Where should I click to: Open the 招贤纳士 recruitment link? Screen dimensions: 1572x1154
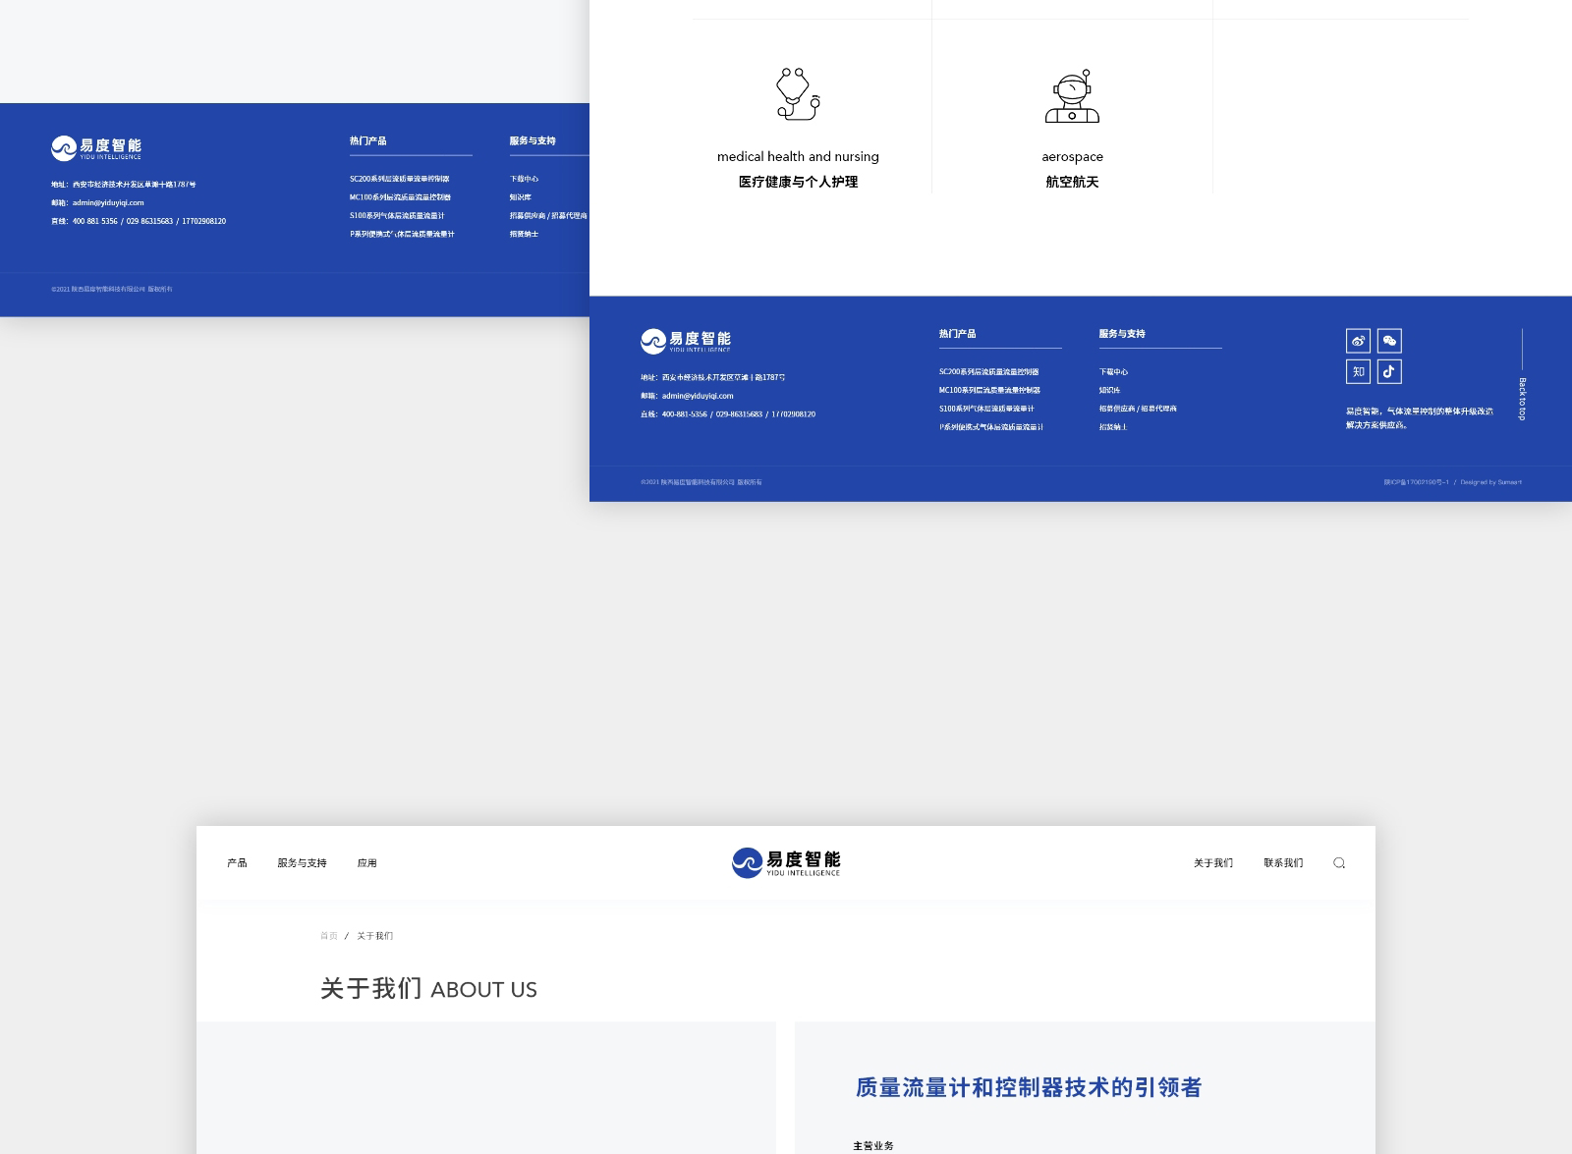(1114, 426)
